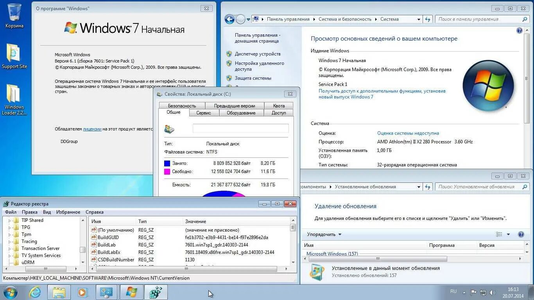The height and width of the screenshot is (300, 534).
Task: Click the magenta Свободно color box
Action: click(167, 171)
